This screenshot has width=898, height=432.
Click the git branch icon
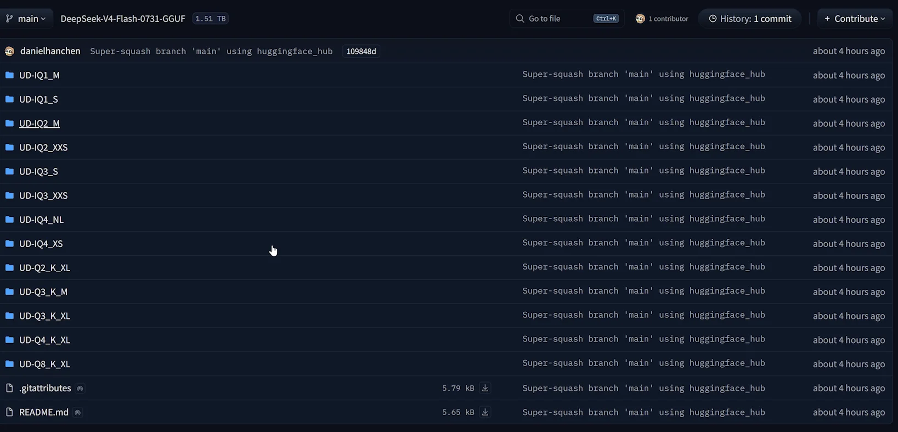pos(9,19)
